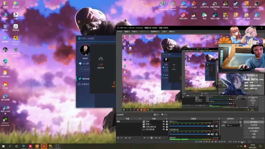Open the 场景集合(S) menu in OBS
The image size is (265, 149).
pos(155,31)
